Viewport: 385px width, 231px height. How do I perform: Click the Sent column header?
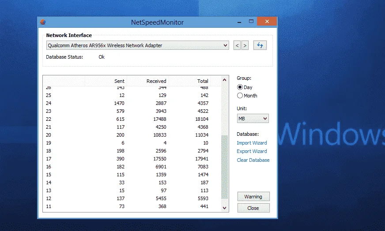click(x=106, y=81)
